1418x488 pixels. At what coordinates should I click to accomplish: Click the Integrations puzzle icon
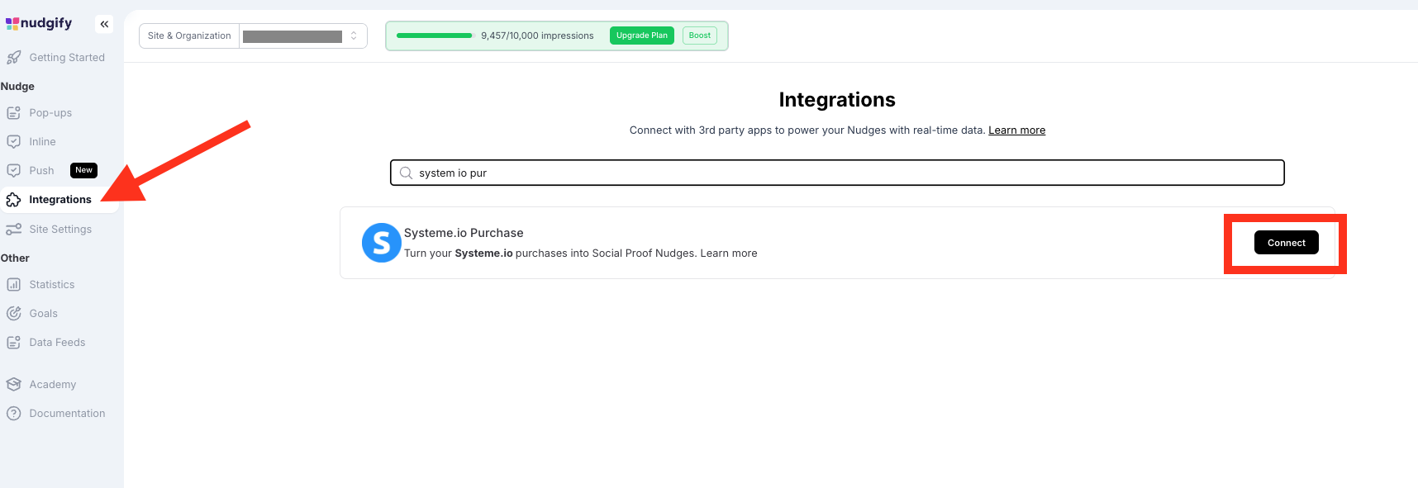[x=14, y=200]
